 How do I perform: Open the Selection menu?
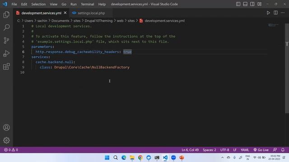(38, 4)
